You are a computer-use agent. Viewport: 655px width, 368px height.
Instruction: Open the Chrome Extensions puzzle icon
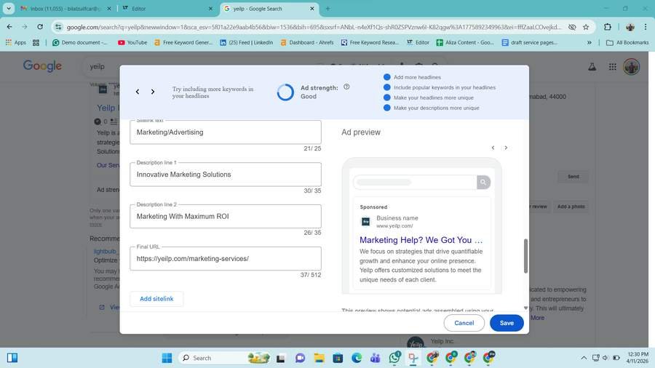(608, 27)
